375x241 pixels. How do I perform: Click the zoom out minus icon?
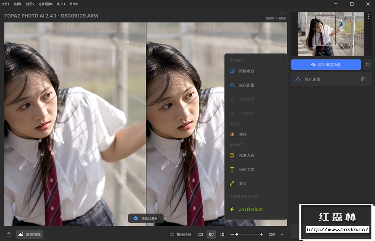pos(232,234)
